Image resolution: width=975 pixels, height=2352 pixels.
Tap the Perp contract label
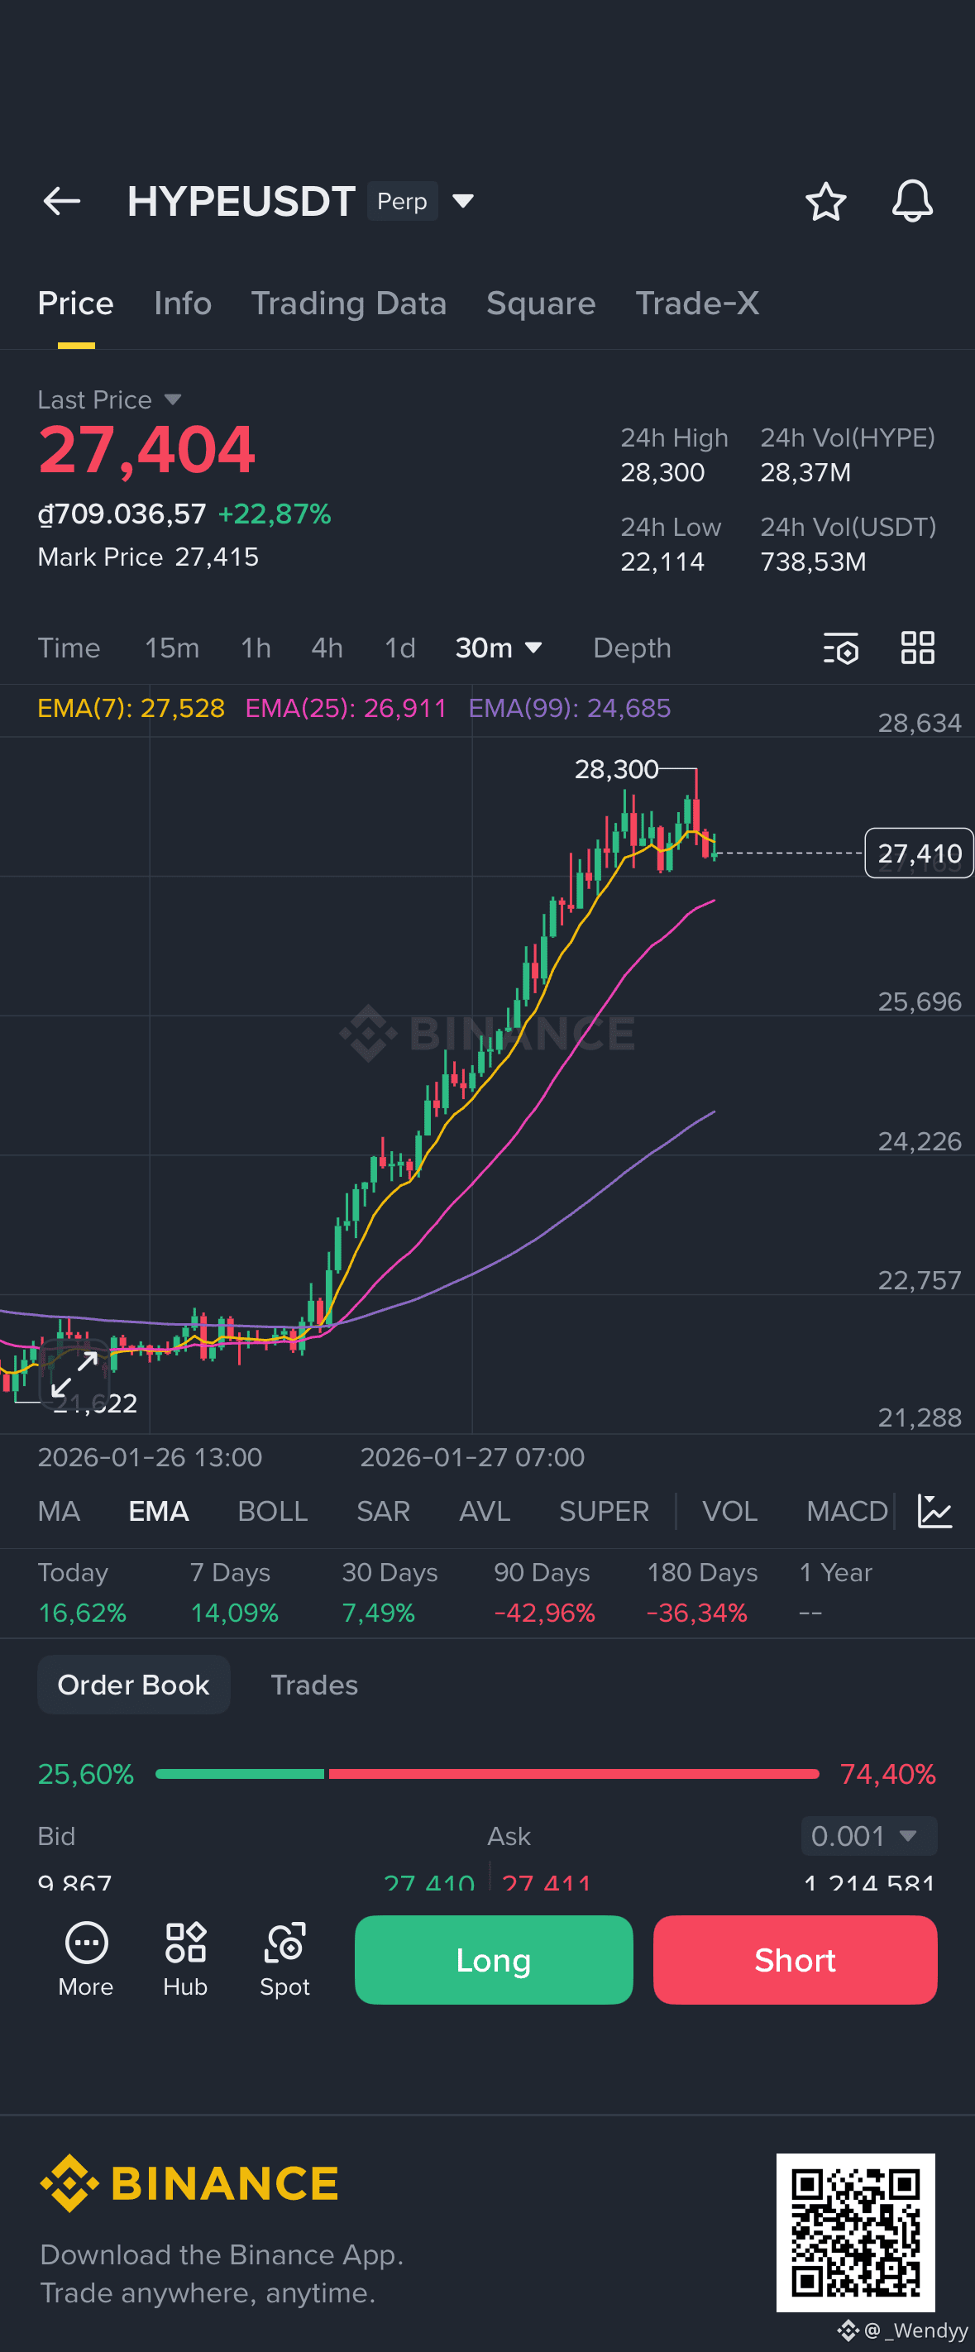pos(403,201)
